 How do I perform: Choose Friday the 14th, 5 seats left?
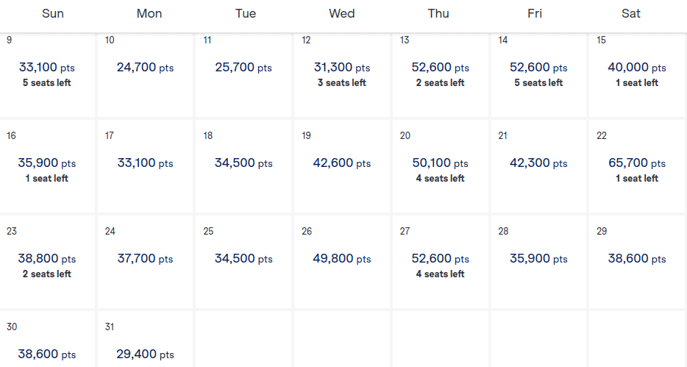(538, 75)
